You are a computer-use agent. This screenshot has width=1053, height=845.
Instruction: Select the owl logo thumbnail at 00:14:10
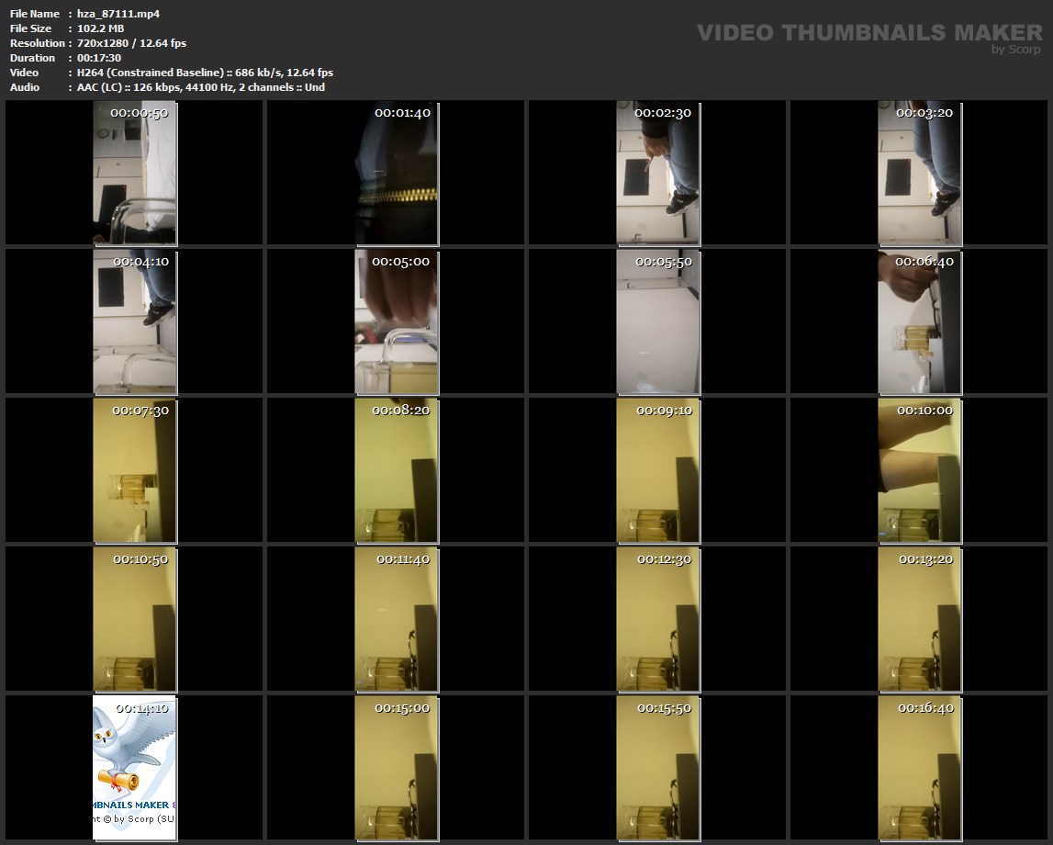[134, 768]
